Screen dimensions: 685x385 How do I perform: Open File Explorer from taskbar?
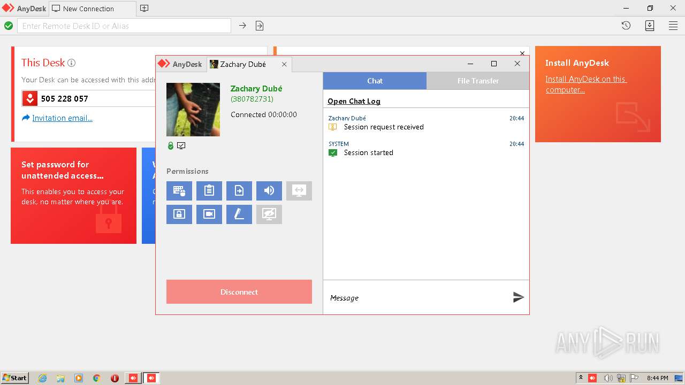coord(60,378)
